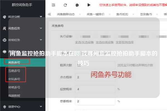Close the 闲鱼删除动态 tab
Image resolution: width=167 pixels, height=111 pixels.
pyautogui.click(x=80, y=14)
